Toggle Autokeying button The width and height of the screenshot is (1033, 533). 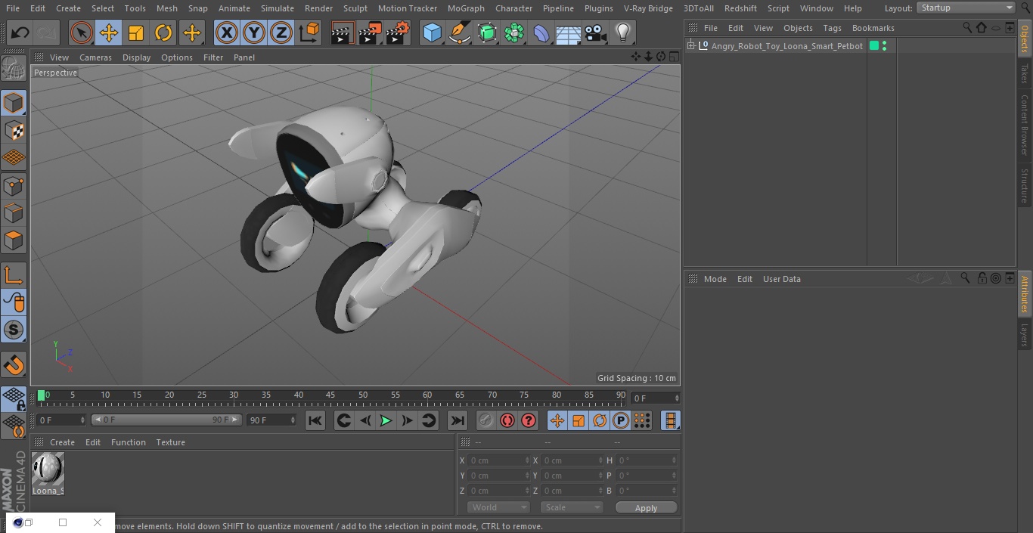[x=507, y=420]
